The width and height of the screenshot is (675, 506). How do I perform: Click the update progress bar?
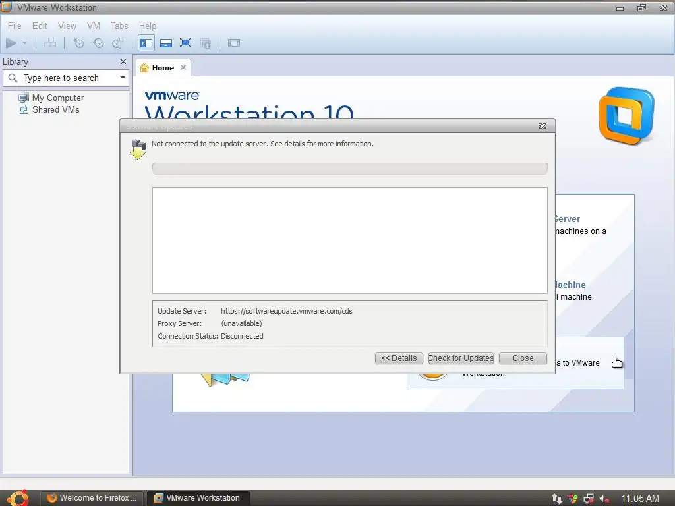click(349, 169)
